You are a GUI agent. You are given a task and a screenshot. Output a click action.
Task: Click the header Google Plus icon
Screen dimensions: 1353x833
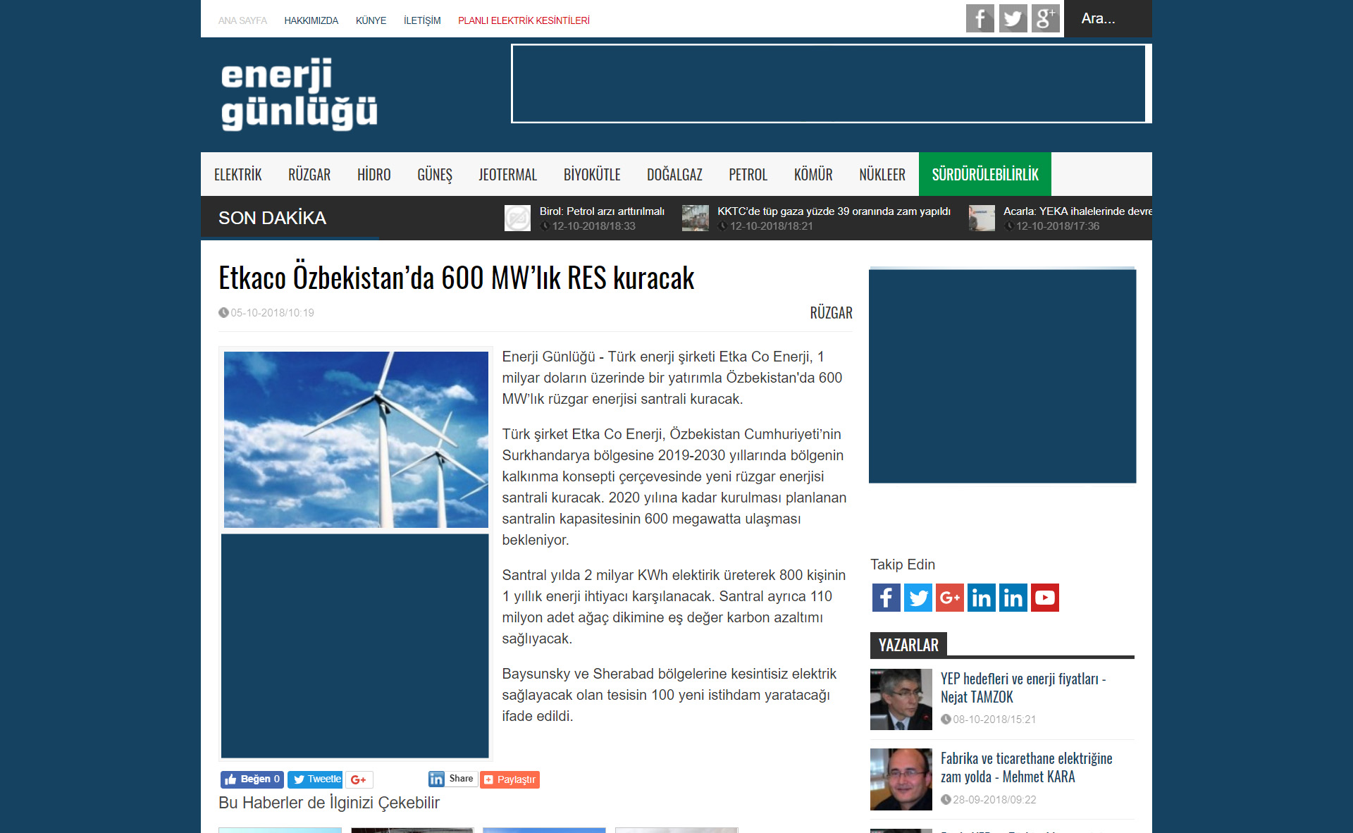(1045, 18)
